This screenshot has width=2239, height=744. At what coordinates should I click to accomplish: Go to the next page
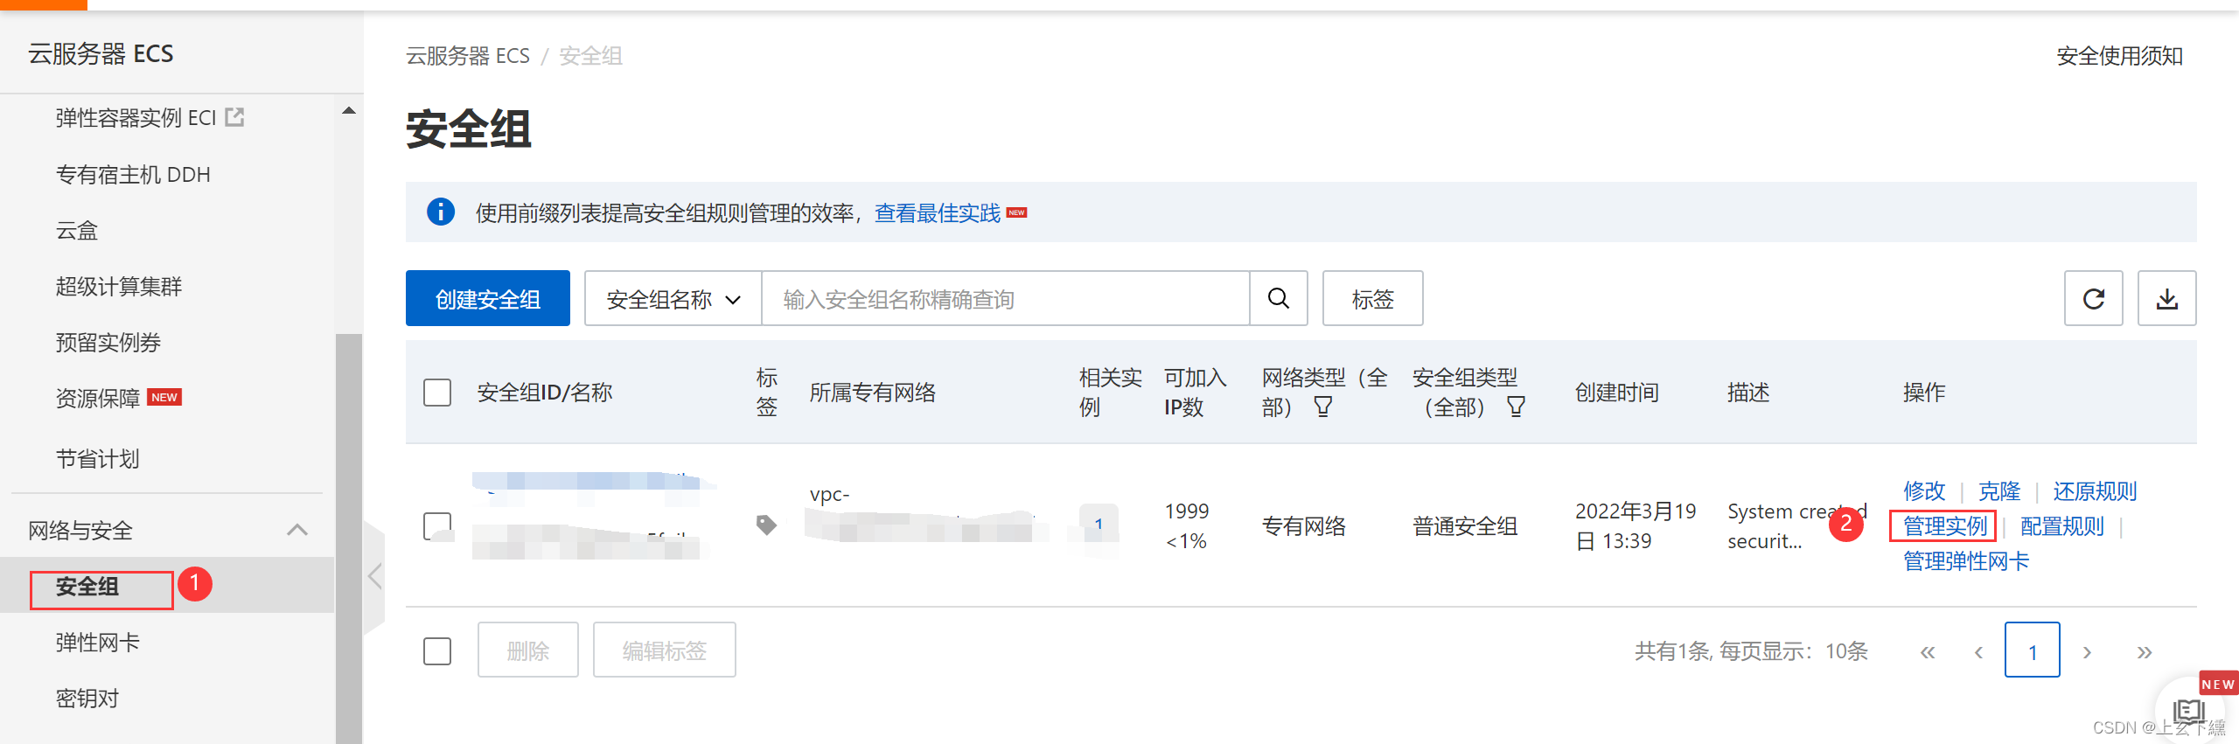tap(2087, 651)
